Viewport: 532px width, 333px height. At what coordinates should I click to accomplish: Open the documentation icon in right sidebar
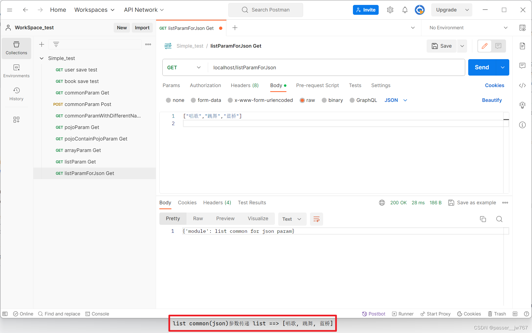(522, 46)
